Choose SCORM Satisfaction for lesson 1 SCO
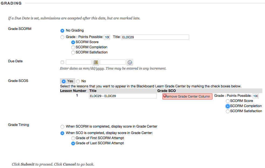 [x=228, y=111]
